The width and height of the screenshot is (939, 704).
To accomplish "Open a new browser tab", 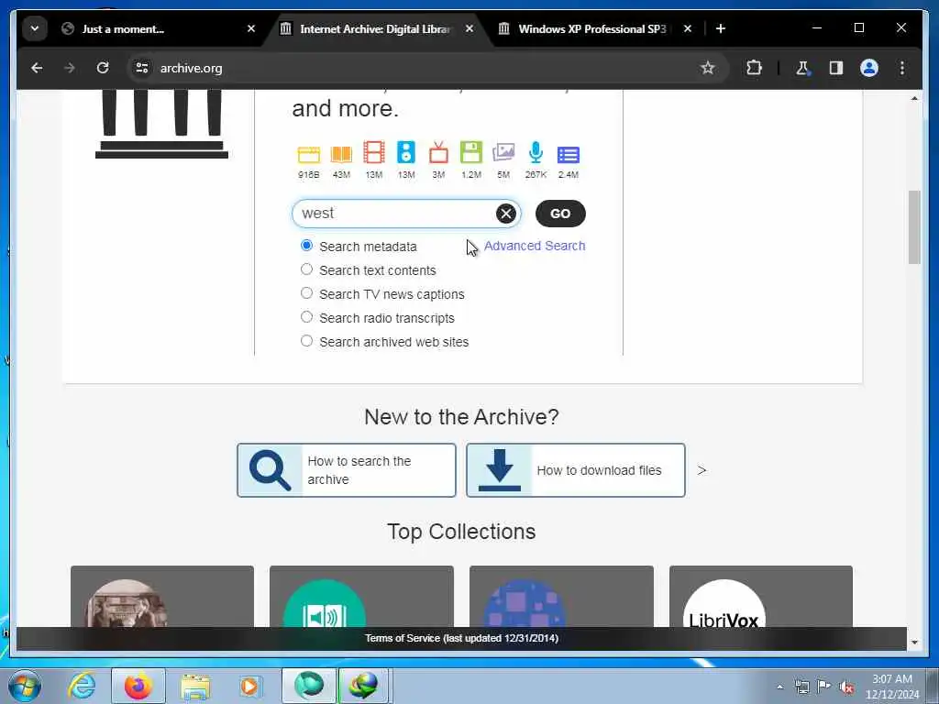I will click(x=721, y=28).
